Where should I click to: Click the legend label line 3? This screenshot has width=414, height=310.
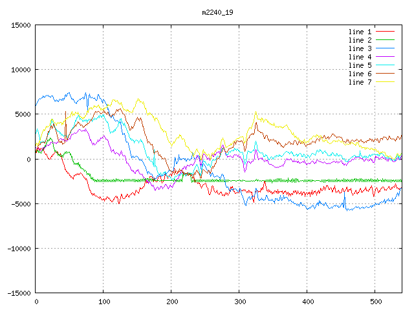pyautogui.click(x=360, y=48)
